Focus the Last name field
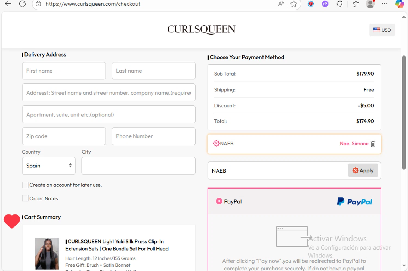 point(154,71)
